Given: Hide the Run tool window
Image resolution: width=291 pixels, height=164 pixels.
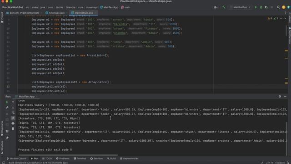Looking at the screenshot, I should pos(285,97).
